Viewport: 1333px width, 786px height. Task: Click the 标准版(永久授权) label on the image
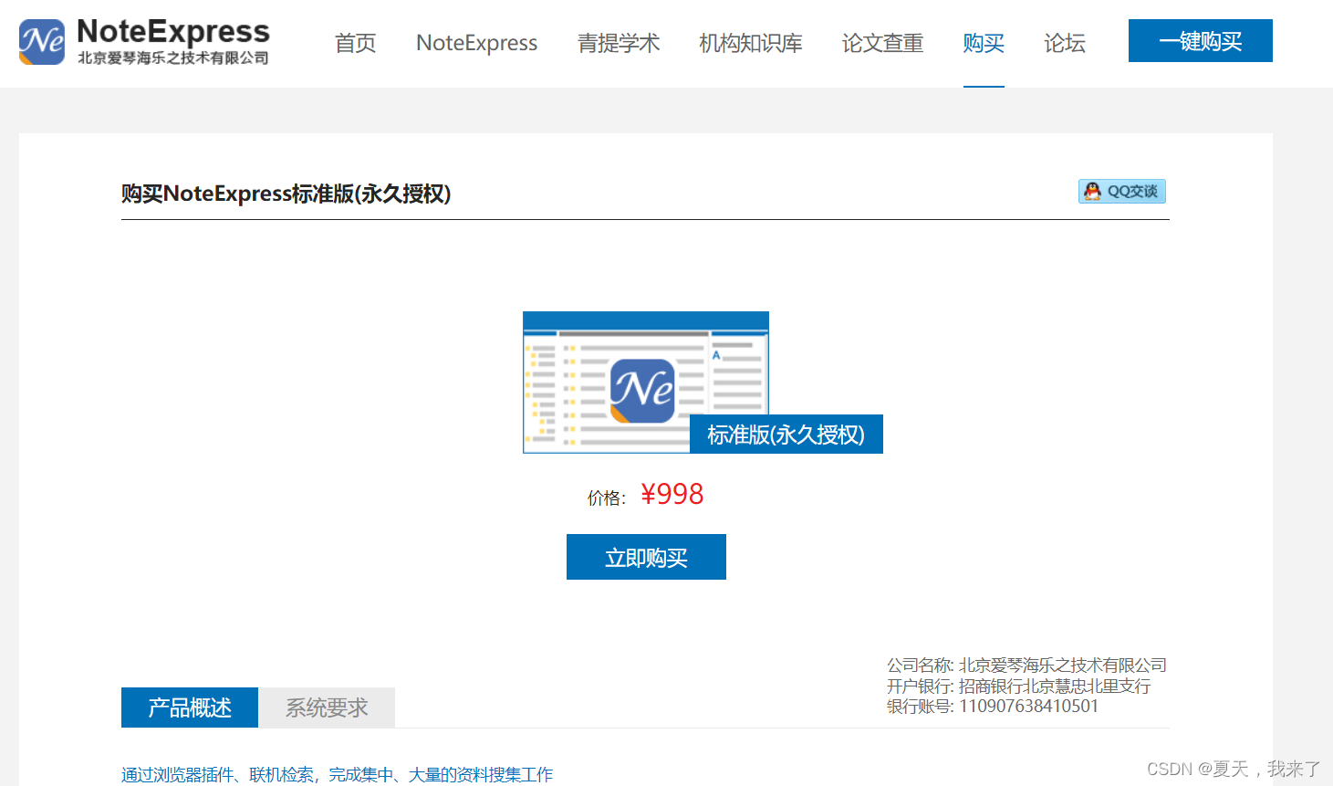point(786,435)
